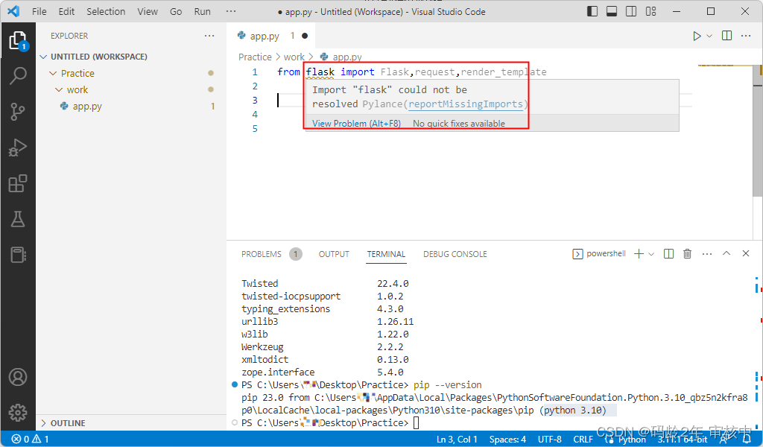Image resolution: width=763 pixels, height=447 pixels.
Task: Open editor More Actions ellipsis
Action: pyautogui.click(x=746, y=36)
